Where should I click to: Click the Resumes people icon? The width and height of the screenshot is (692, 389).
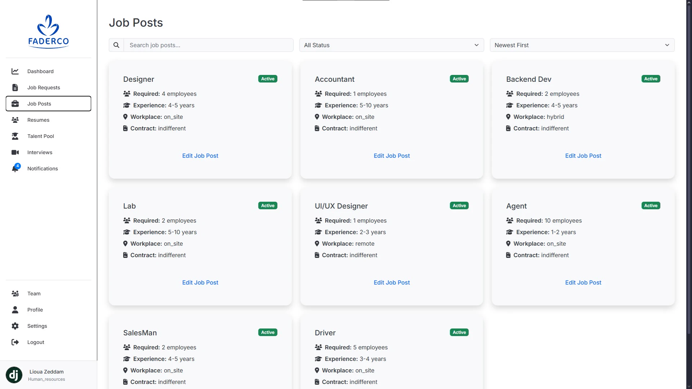[x=15, y=120]
